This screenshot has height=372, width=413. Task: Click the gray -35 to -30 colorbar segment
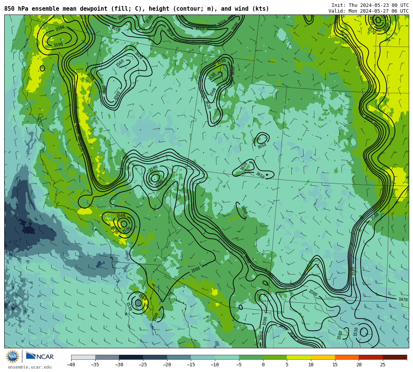tap(107, 357)
